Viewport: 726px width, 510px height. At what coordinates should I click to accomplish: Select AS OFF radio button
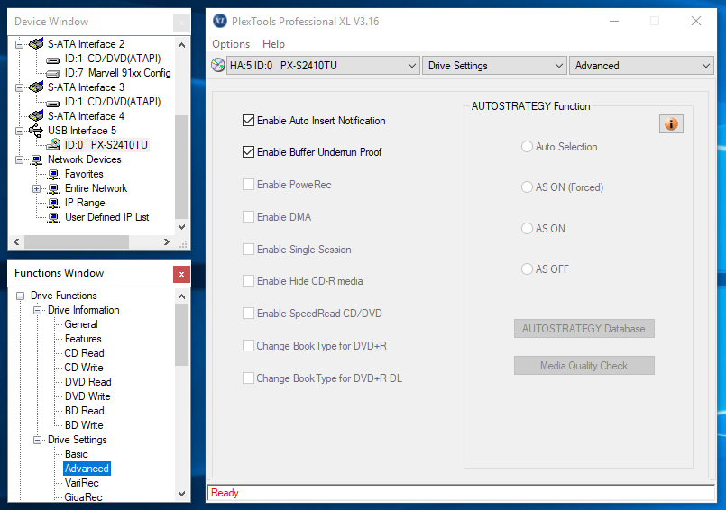pyautogui.click(x=527, y=269)
